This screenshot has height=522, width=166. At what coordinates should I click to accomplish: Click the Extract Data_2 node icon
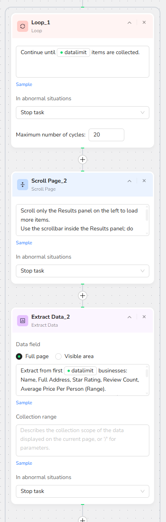point(23,321)
